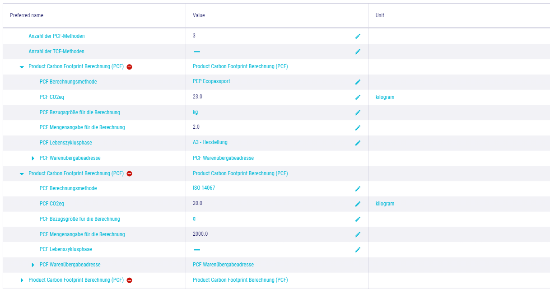Remove the PCF section containing PEP Ecopassport
The image size is (550, 289).
pos(130,67)
